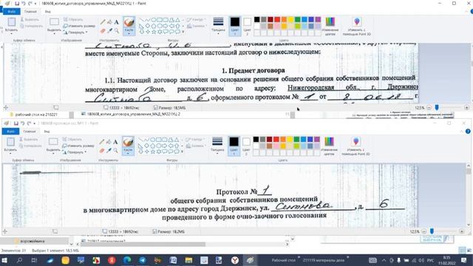
Task: Zoom out with minus in договора Paint status bar
Action: pos(429,107)
